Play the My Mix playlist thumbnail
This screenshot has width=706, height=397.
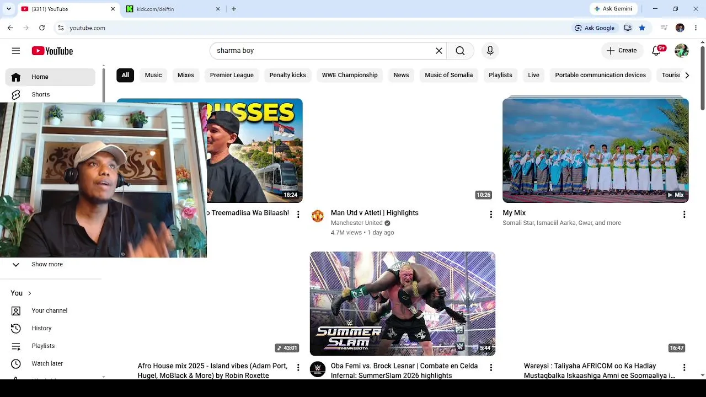(x=596, y=151)
